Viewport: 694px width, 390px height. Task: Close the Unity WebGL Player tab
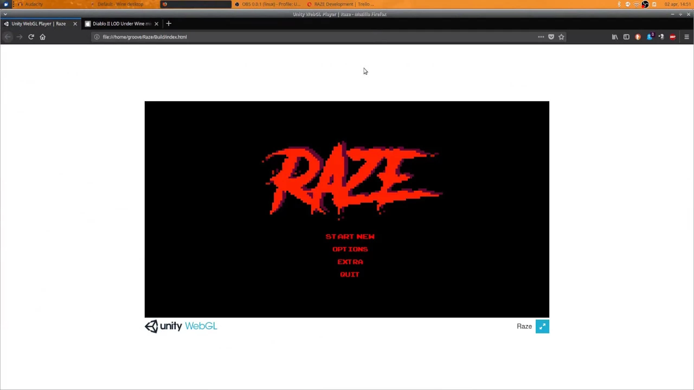pos(75,24)
